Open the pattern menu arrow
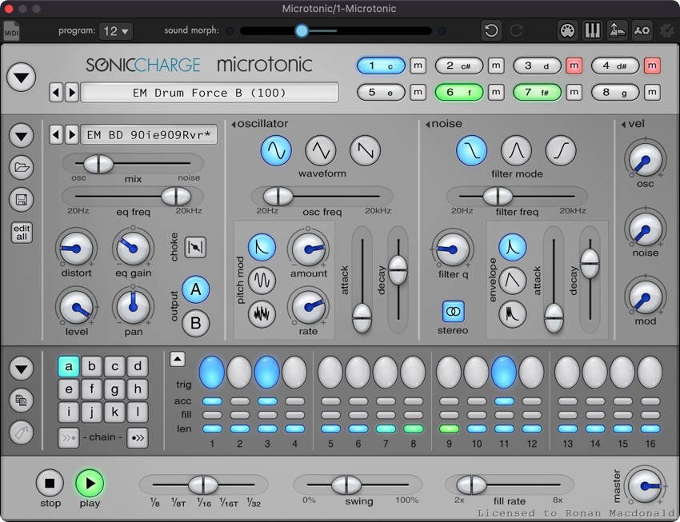680x522 pixels. pos(22,369)
